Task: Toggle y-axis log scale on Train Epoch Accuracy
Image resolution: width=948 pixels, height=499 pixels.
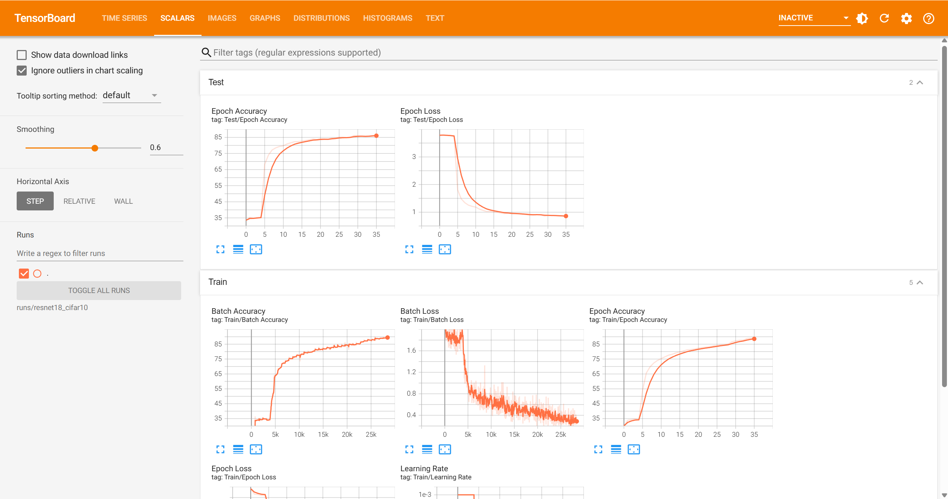Action: 616,449
